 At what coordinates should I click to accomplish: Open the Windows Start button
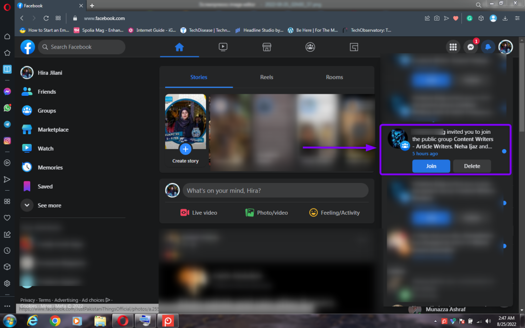(x=10, y=321)
